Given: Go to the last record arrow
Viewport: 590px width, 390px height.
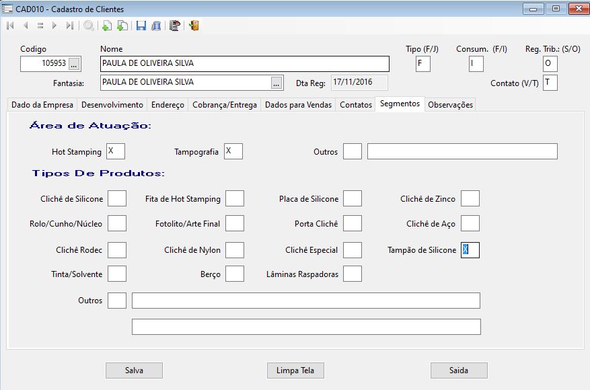Looking at the screenshot, I should click(x=69, y=26).
